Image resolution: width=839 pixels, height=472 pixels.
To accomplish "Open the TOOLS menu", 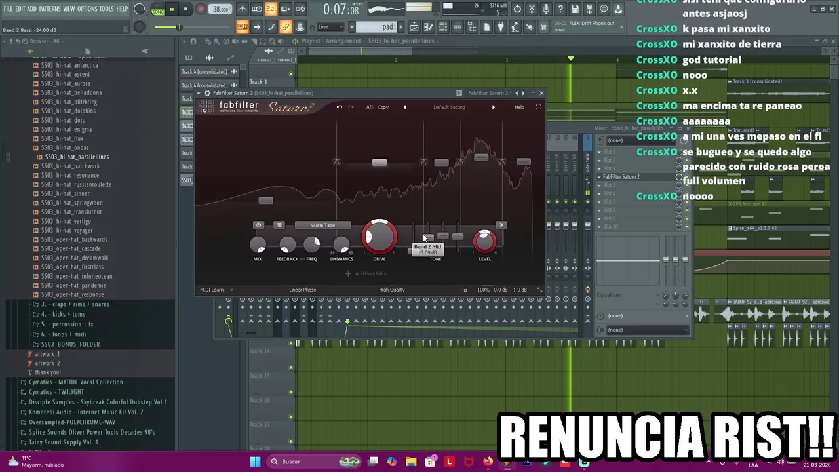I will [107, 9].
